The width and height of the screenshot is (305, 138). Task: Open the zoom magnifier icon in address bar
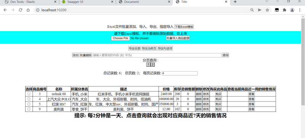click(252, 10)
